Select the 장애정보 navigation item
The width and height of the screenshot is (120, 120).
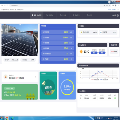(76, 15)
